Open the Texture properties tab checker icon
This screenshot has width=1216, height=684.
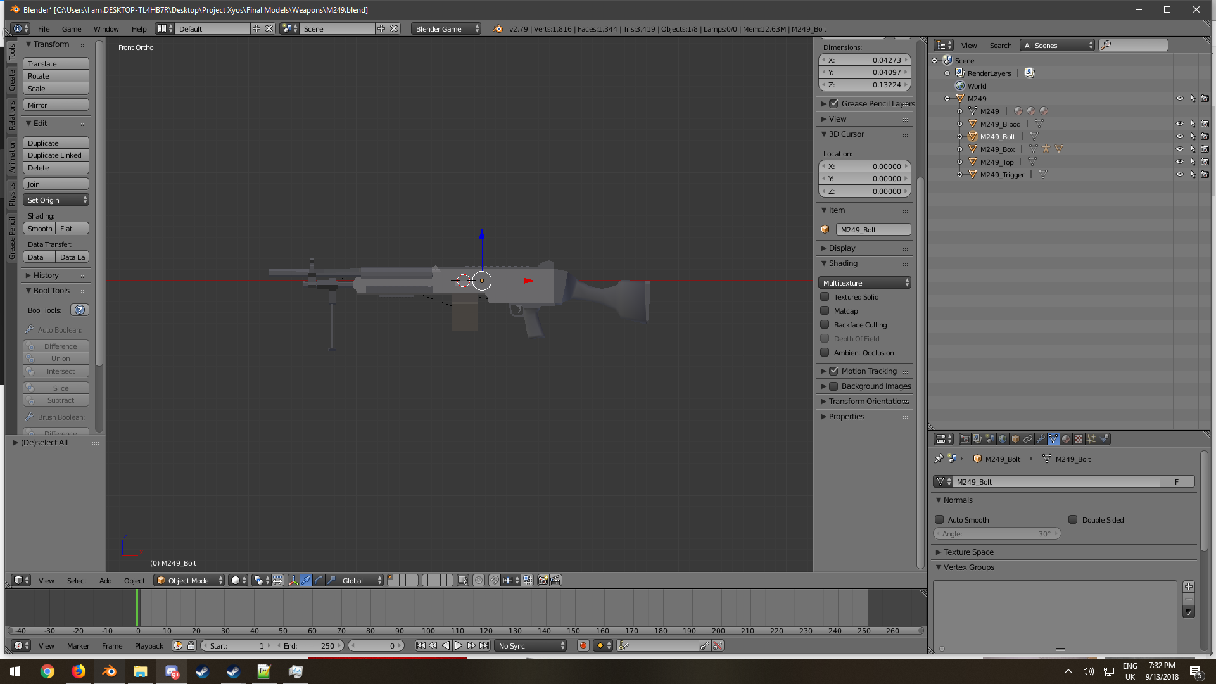1079,439
